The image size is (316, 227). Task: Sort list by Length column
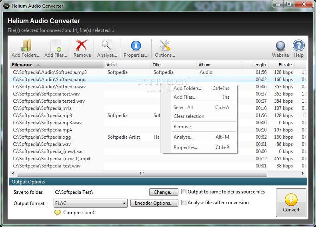click(x=255, y=65)
